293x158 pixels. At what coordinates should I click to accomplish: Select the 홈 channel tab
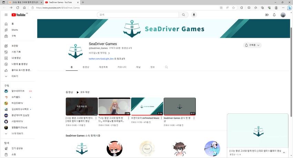click(72, 67)
